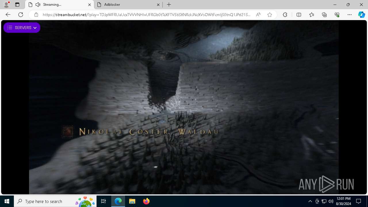Restore down the browser window
Image resolution: width=368 pixels, height=207 pixels.
coord(348,5)
